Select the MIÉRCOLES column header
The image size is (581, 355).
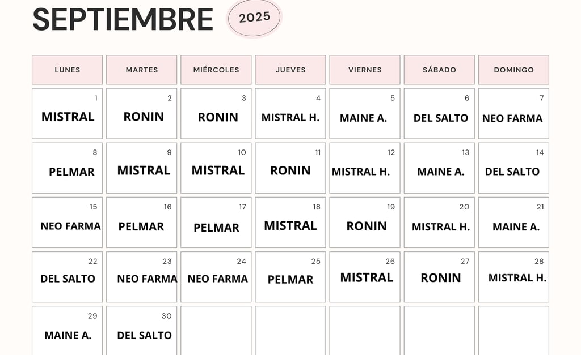coord(216,70)
